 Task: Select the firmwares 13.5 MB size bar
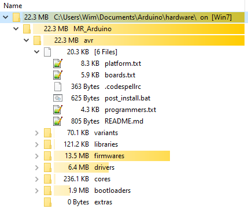point(112,156)
